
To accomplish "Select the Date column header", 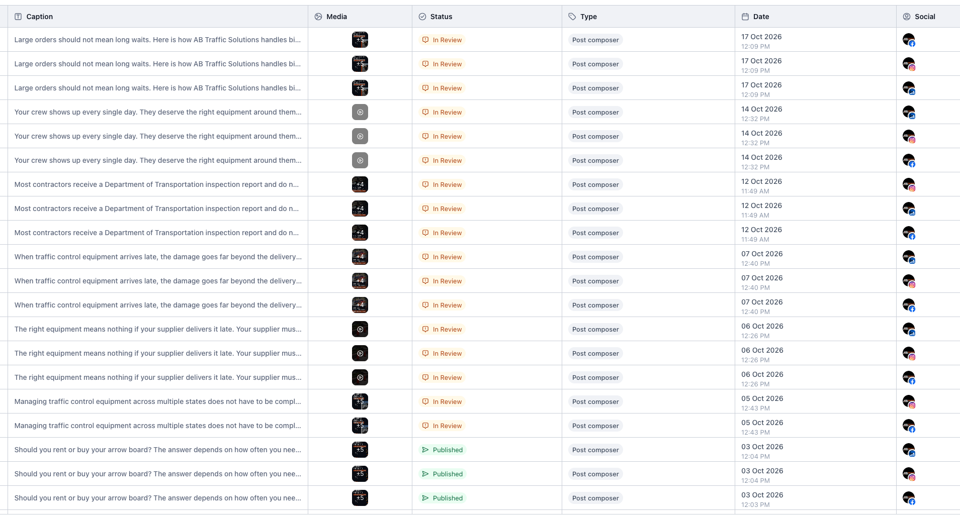I will coord(816,17).
